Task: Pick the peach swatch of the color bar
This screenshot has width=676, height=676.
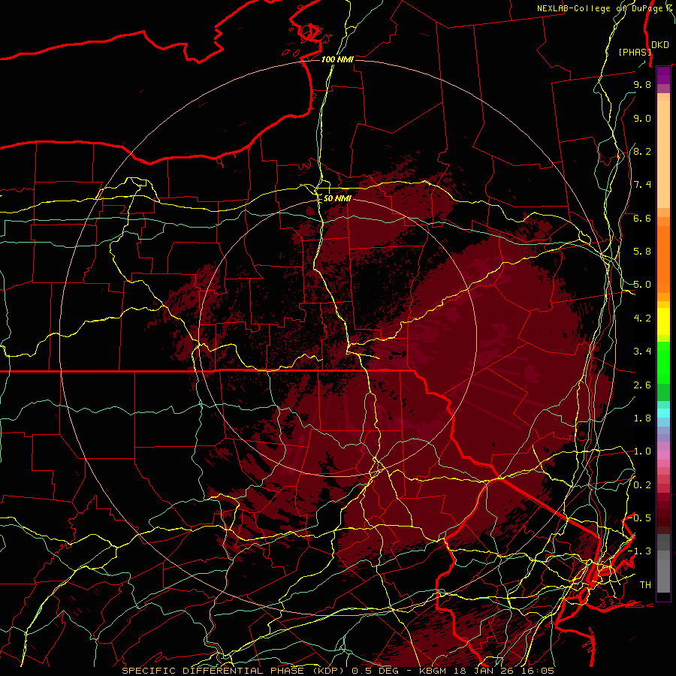Action: [663, 154]
